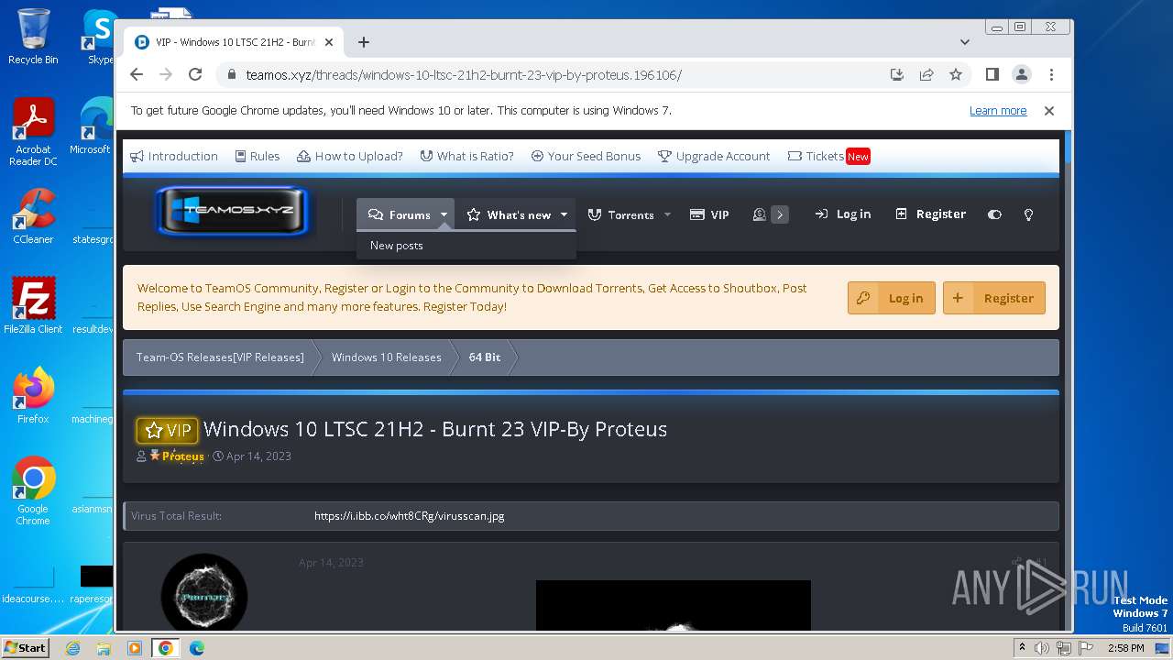Image resolution: width=1173 pixels, height=660 pixels.
Task: Click Learn more about Chrome updates
Action: [998, 111]
